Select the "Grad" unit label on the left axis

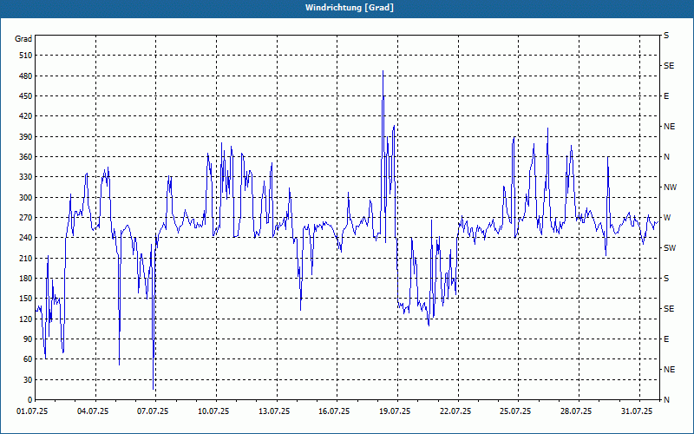point(23,39)
